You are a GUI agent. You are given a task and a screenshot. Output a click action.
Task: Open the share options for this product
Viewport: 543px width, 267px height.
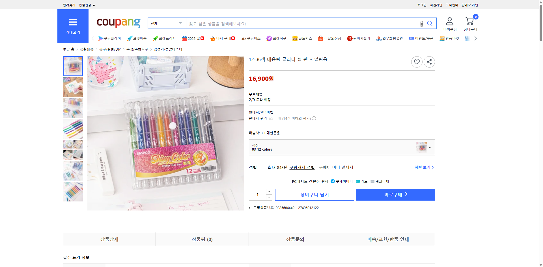click(429, 62)
